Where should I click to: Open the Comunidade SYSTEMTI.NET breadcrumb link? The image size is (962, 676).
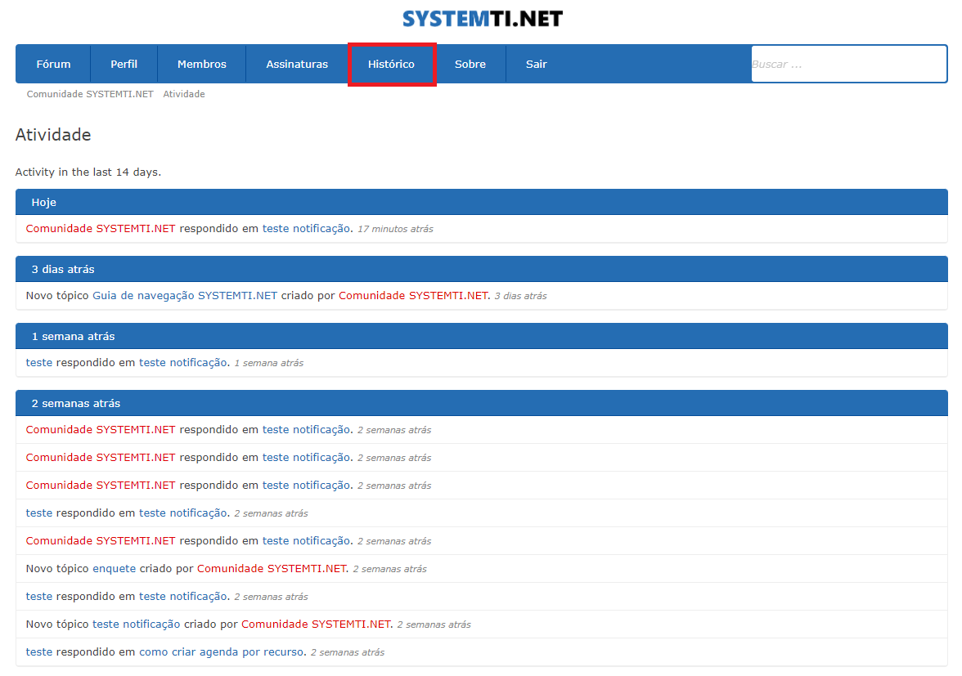pyautogui.click(x=90, y=94)
